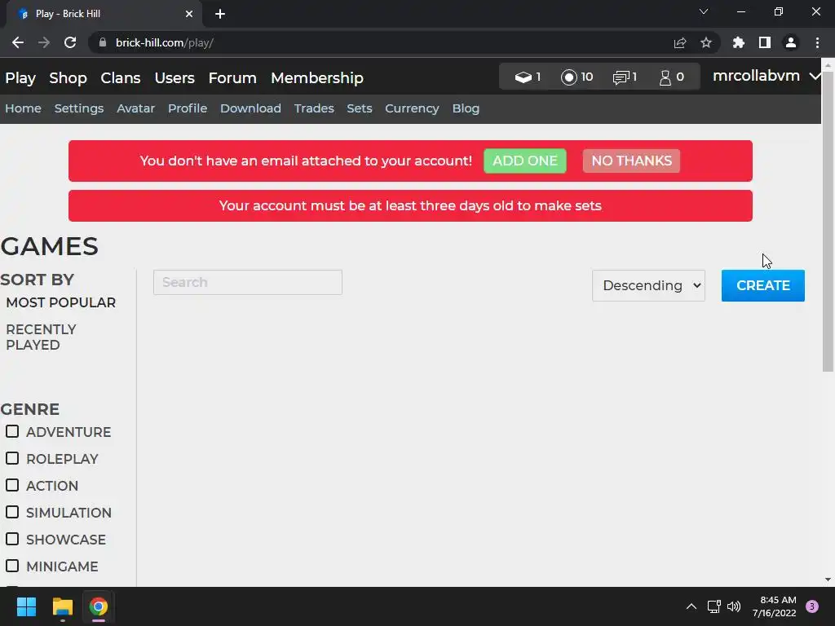This screenshot has width=835, height=626.
Task: Open the Play menu item
Action: click(x=20, y=77)
